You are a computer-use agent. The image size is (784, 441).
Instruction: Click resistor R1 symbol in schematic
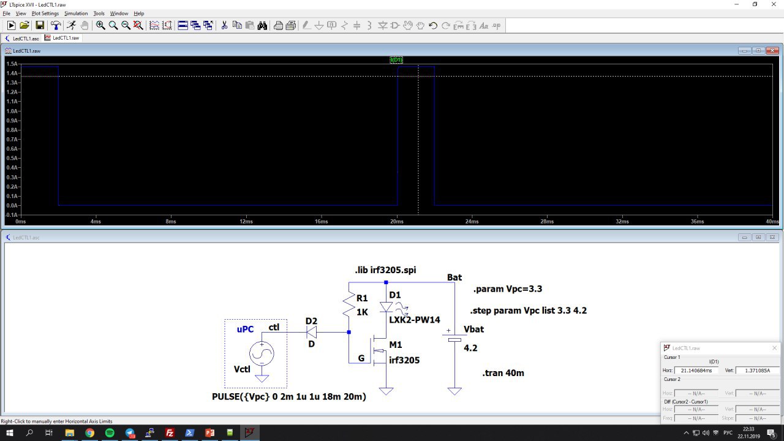pyautogui.click(x=349, y=304)
